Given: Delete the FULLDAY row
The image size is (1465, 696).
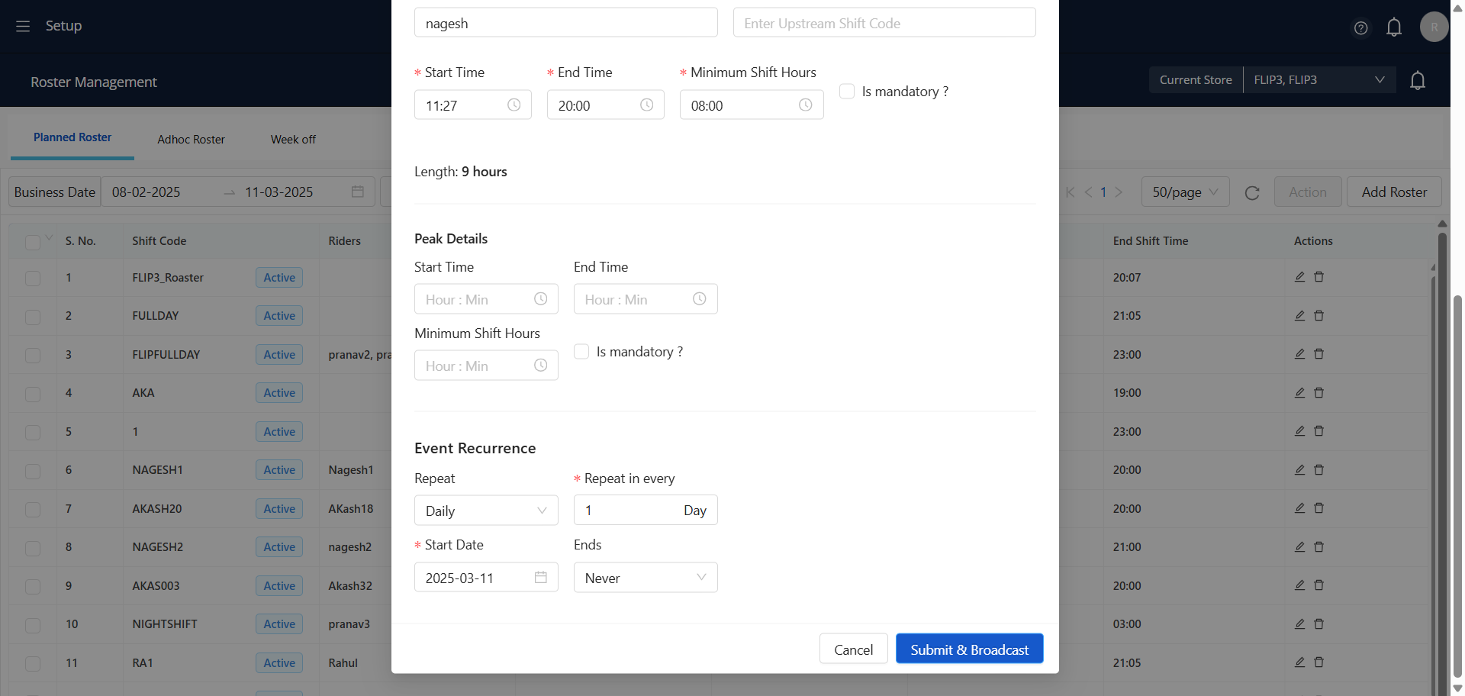Looking at the screenshot, I should (1318, 315).
